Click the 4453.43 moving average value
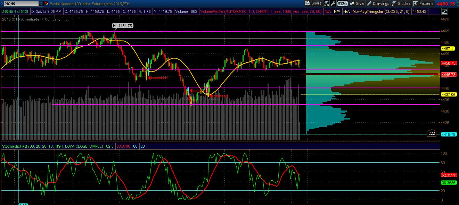 pyautogui.click(x=419, y=11)
